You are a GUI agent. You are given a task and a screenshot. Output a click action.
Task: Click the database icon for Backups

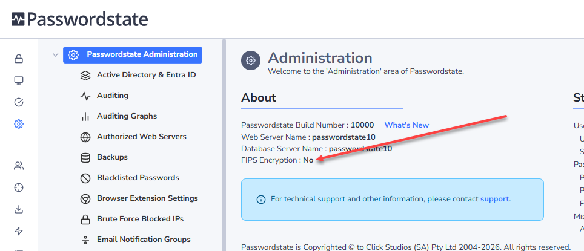[x=85, y=158]
